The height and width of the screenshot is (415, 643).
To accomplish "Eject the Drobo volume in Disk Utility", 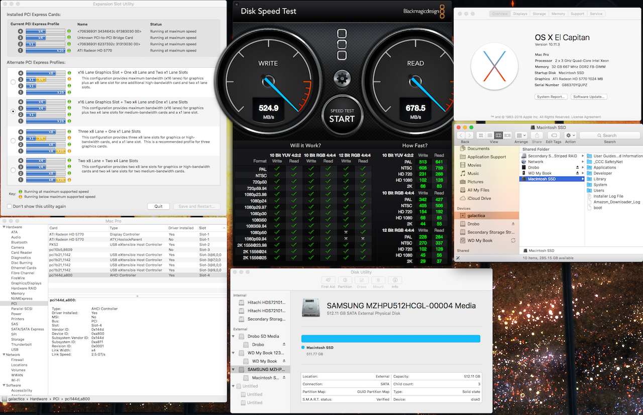I will pyautogui.click(x=284, y=345).
